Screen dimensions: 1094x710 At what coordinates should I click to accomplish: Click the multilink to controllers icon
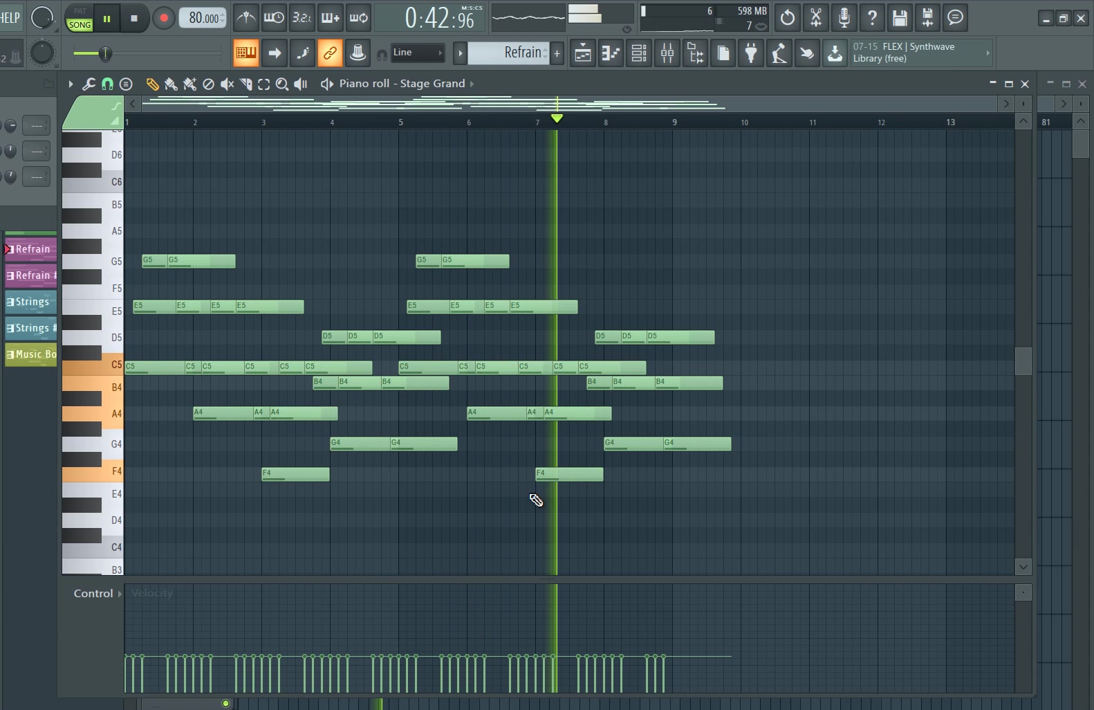coord(358,53)
